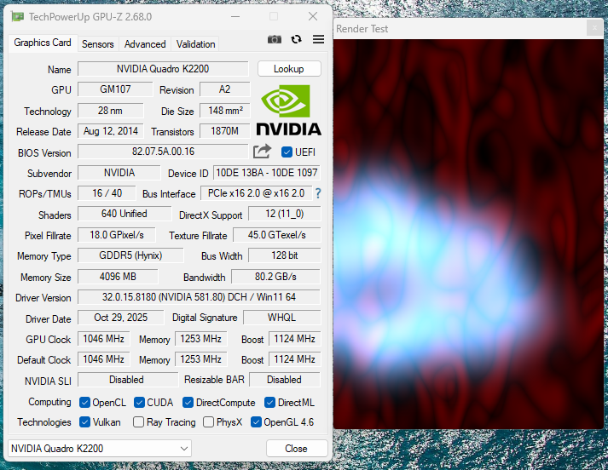608x470 pixels.
Task: Click the DirectX Support value 12 (11_0)
Action: click(x=284, y=214)
